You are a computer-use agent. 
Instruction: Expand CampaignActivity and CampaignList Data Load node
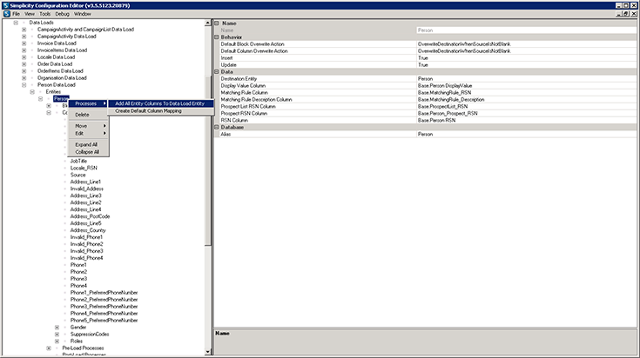tap(24, 30)
